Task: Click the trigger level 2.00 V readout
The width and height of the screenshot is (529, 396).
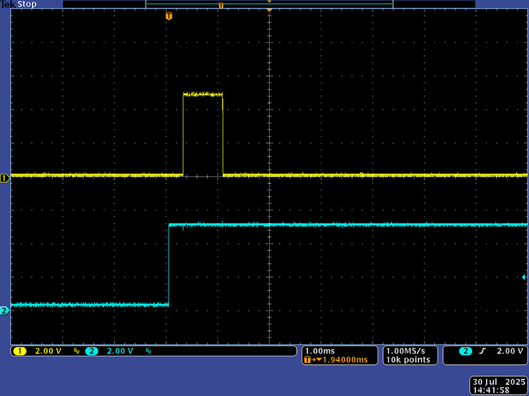Action: tap(509, 351)
